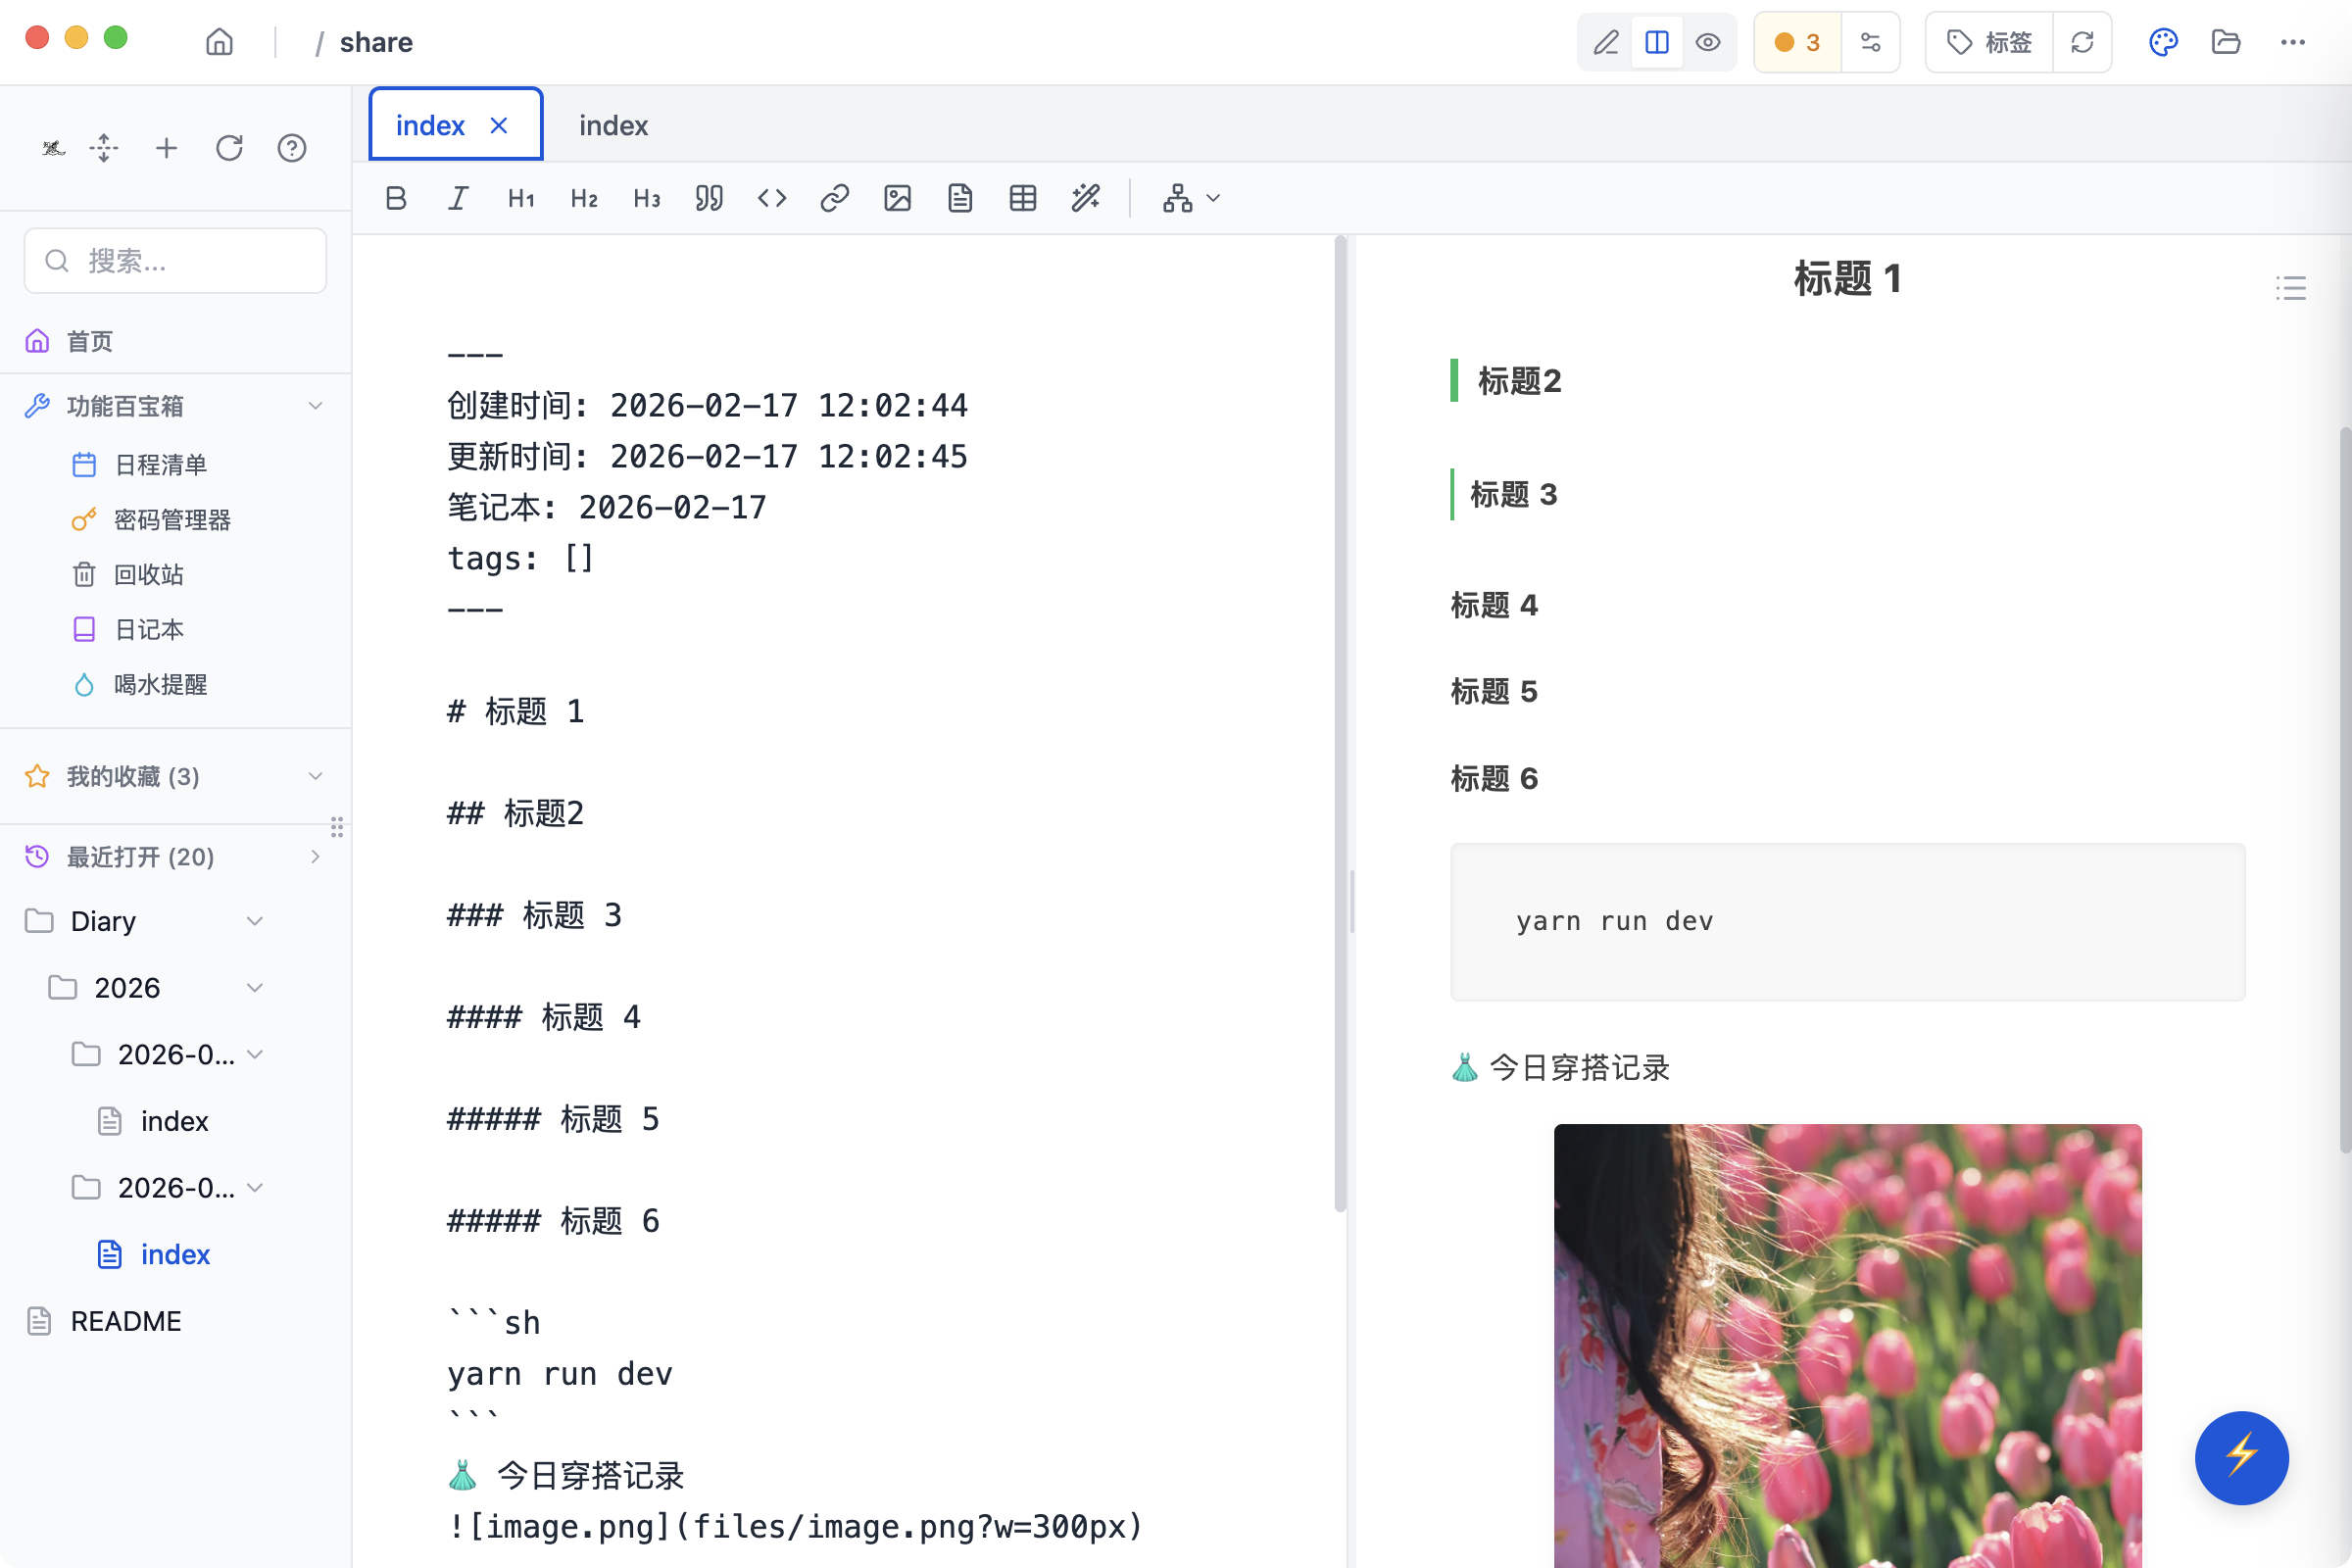Screen dimensions: 2352x1568
Task: Switch to editor-only mode with the pencil toggle
Action: [1606, 42]
